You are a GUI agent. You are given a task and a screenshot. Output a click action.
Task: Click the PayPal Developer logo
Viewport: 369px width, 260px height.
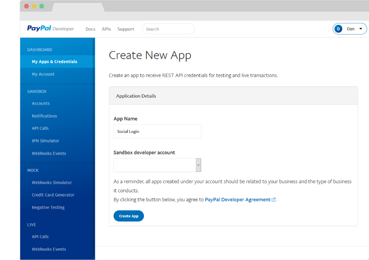coord(51,29)
